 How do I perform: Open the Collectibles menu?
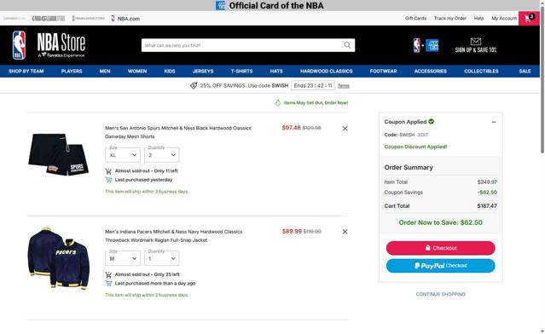tap(481, 72)
